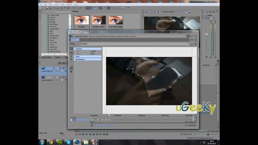Toggle the Mask checkbox in Pan/Crop timeline

(71, 120)
